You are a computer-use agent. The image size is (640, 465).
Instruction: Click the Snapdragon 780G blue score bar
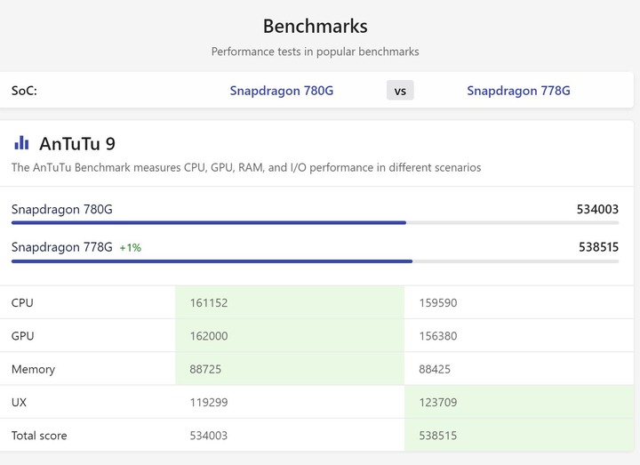(209, 222)
